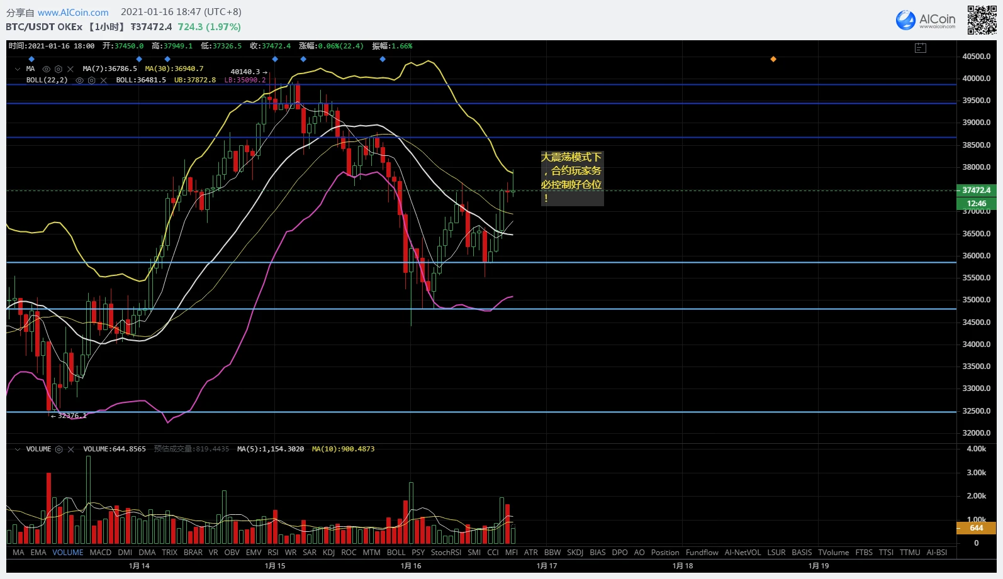1003x579 pixels.
Task: Show the BBW indicator
Action: click(x=552, y=553)
